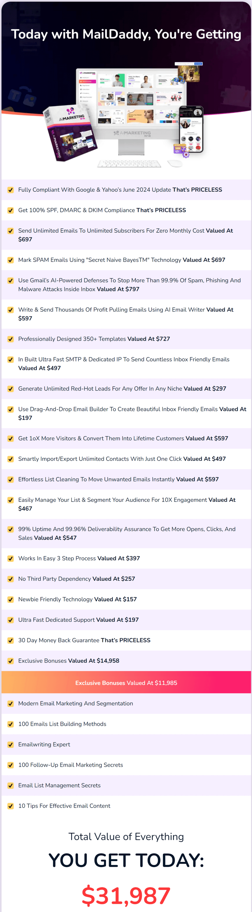Click the check icon for 30 Day Money Back Guarantee

[10, 640]
